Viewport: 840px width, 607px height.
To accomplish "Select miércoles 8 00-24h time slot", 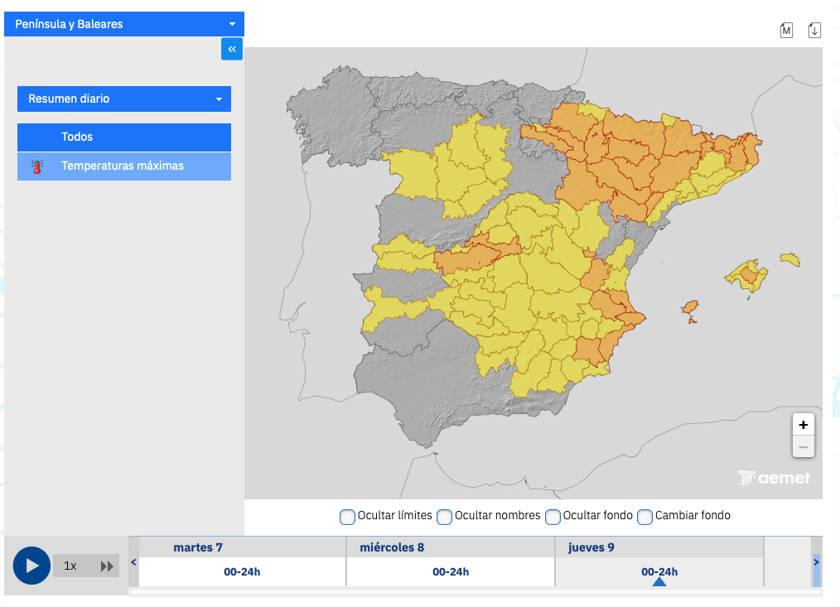I will [451, 571].
